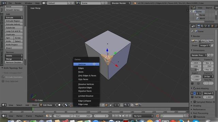Open the Timeline editor type icon

[x=4, y=116]
